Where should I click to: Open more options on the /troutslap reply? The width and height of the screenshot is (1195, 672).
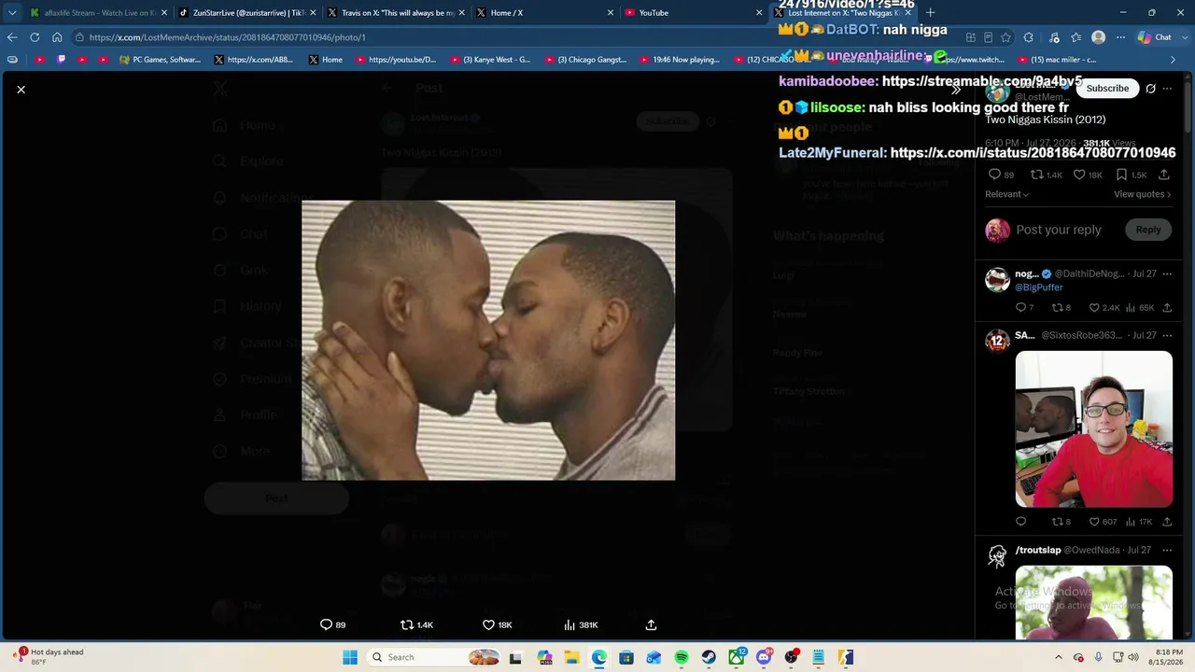pos(1167,551)
